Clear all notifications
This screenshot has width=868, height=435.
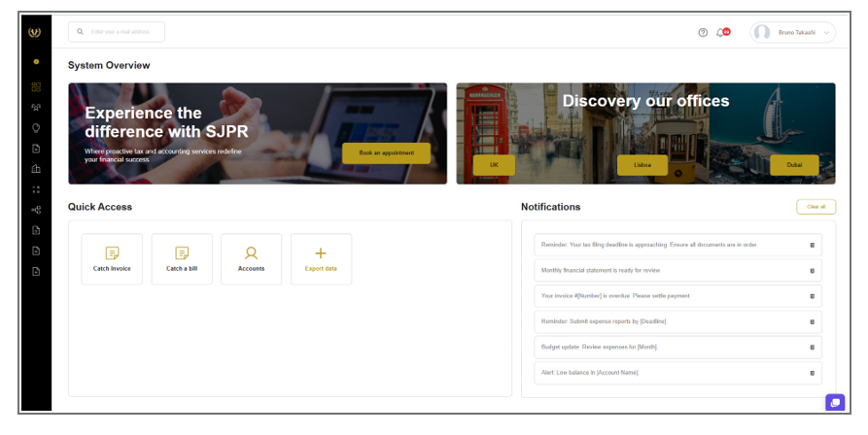816,207
